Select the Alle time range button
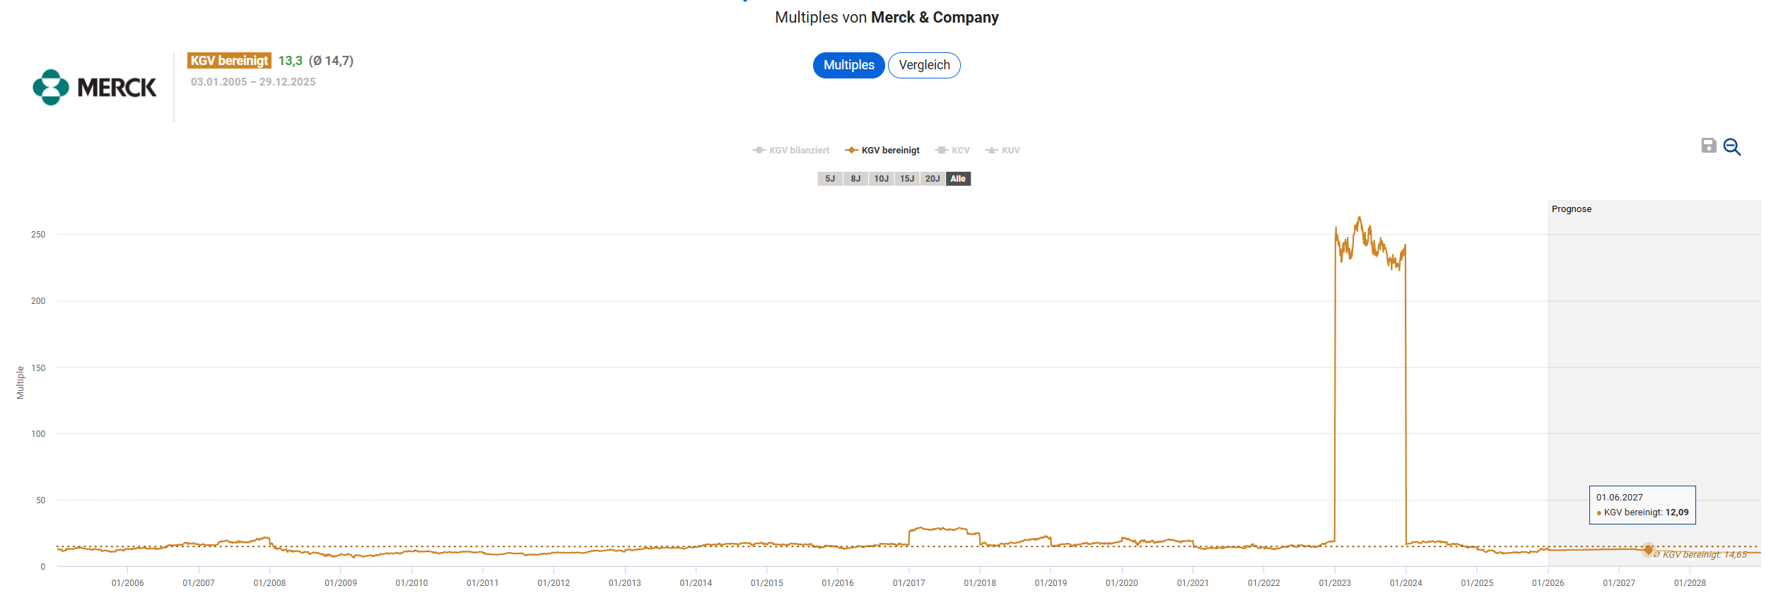 (x=958, y=179)
